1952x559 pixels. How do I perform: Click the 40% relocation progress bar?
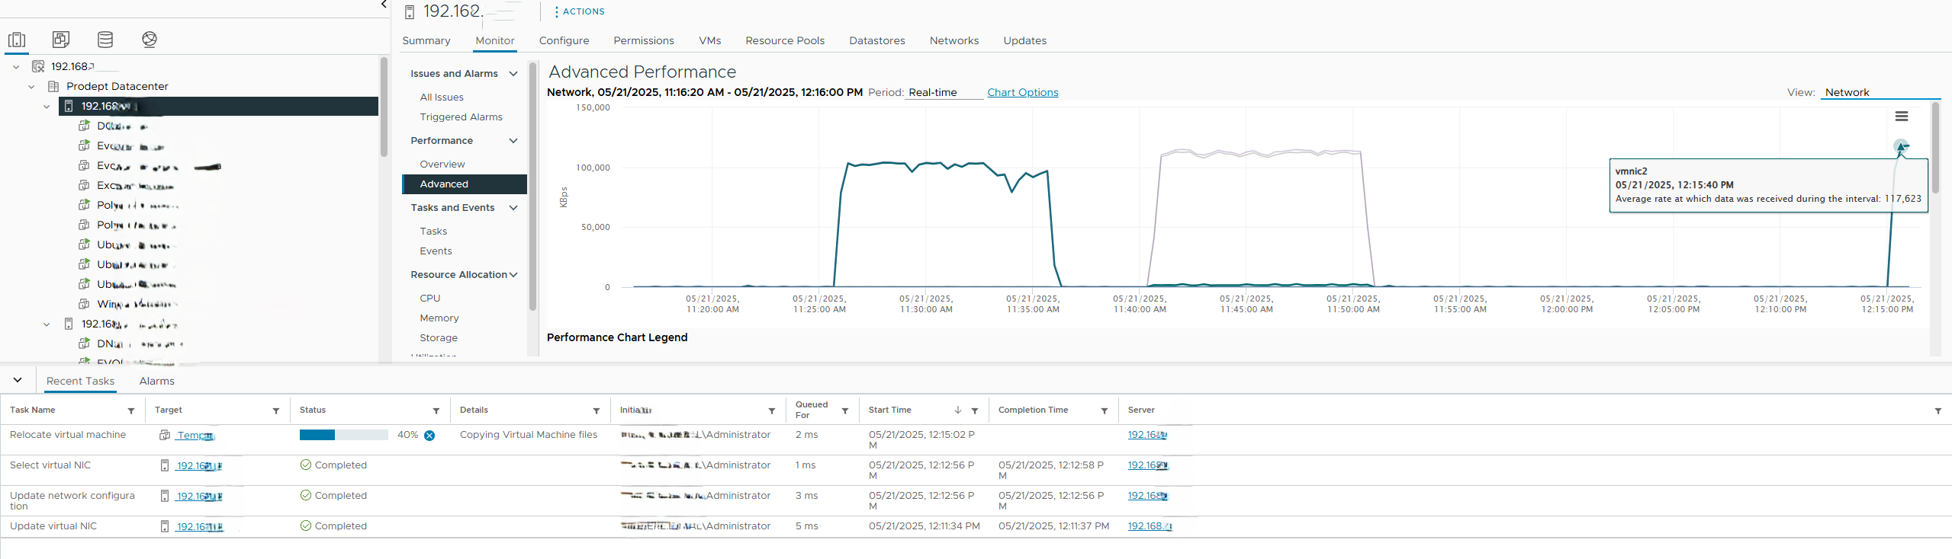coord(343,436)
